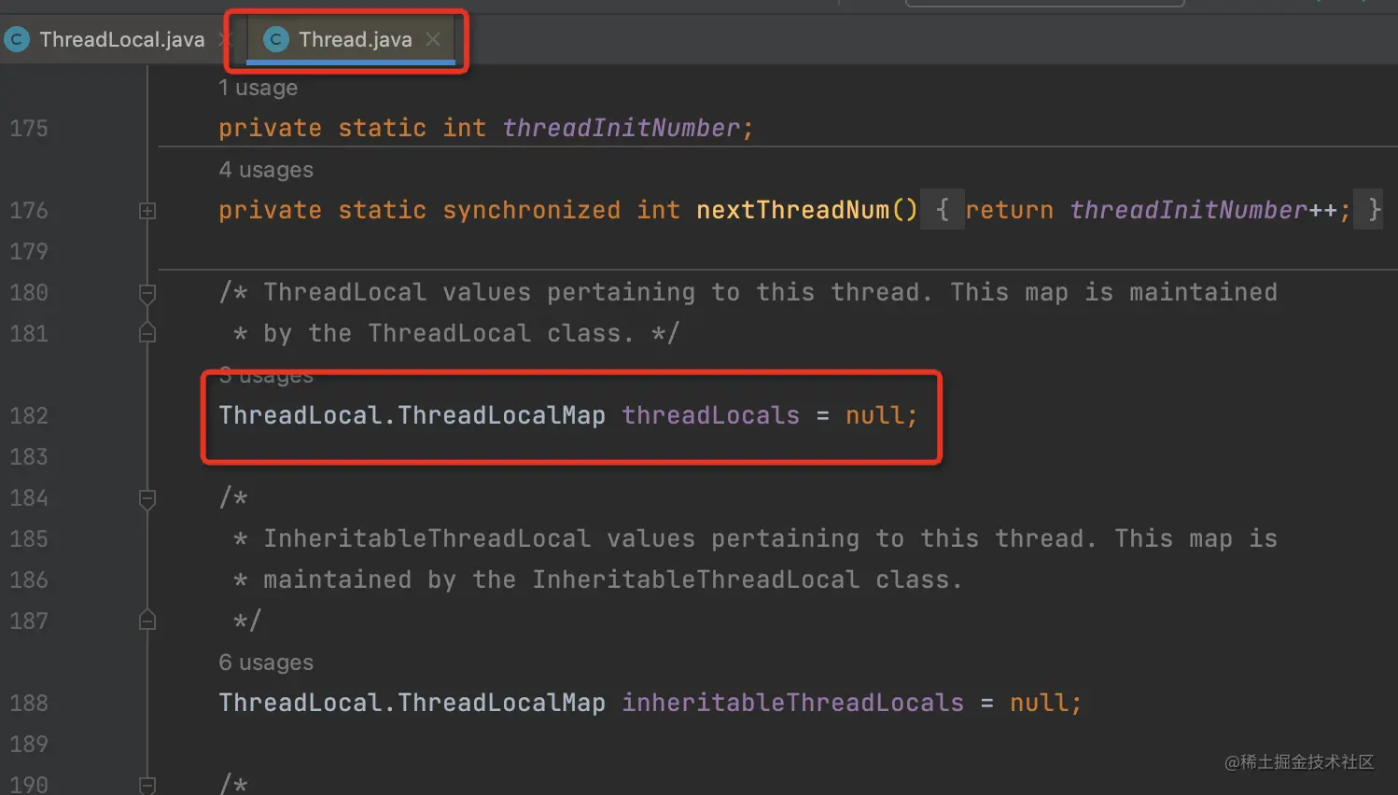The image size is (1398, 795).
Task: Click the collapsed opening brace after nextThreadNum()
Action: pos(943,210)
